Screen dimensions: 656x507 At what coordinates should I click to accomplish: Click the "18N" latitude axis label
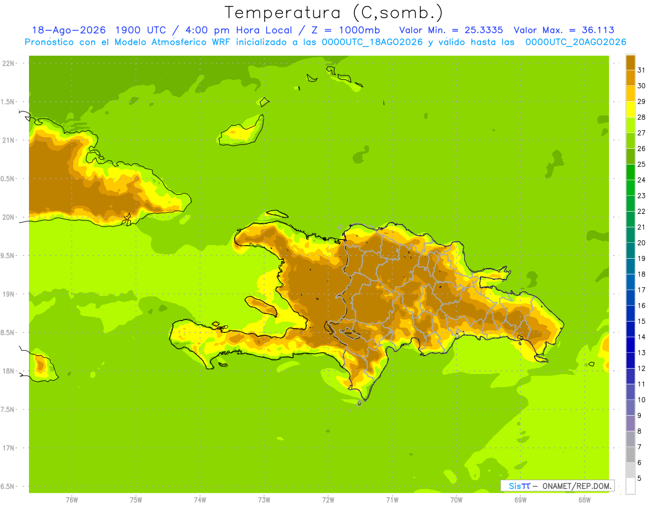pos(8,371)
